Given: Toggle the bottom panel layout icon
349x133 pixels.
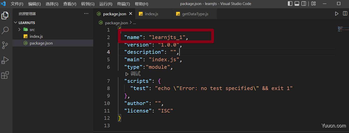Looking at the screenshot, I should 297,3.
